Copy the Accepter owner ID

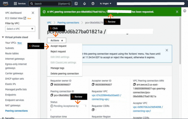(x=93, y=84)
